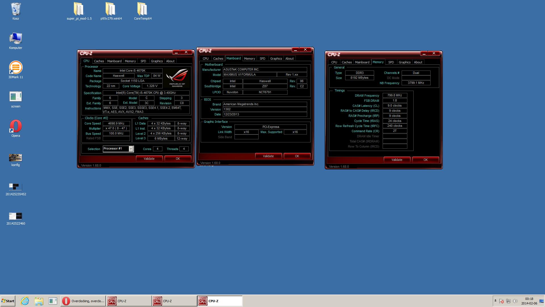The image size is (545, 307).
Task: Click Validate in the middle CPU-Z window
Action: click(x=268, y=156)
